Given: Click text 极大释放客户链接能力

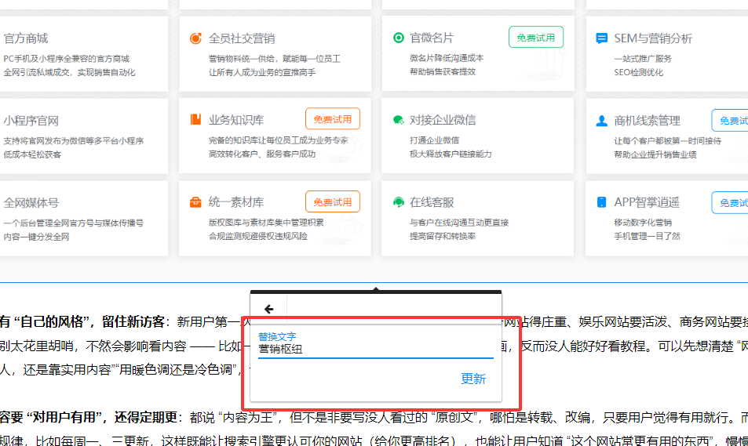Looking at the screenshot, I should (x=451, y=154).
